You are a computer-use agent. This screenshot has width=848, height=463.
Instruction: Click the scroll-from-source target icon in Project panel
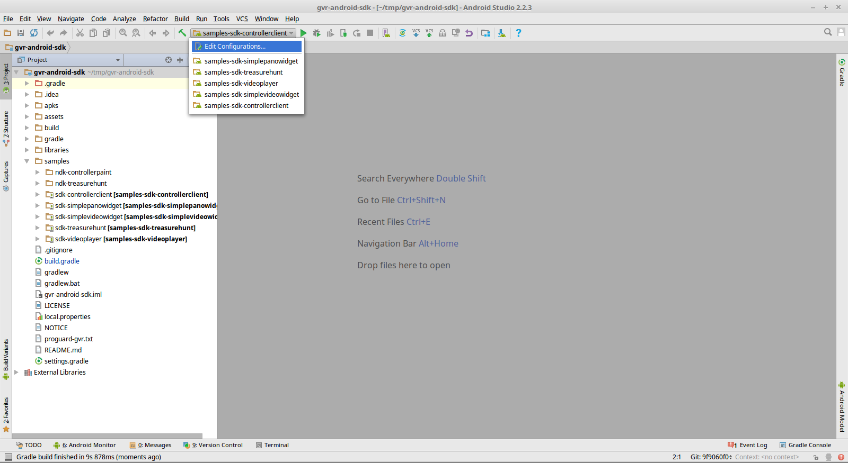pos(169,60)
